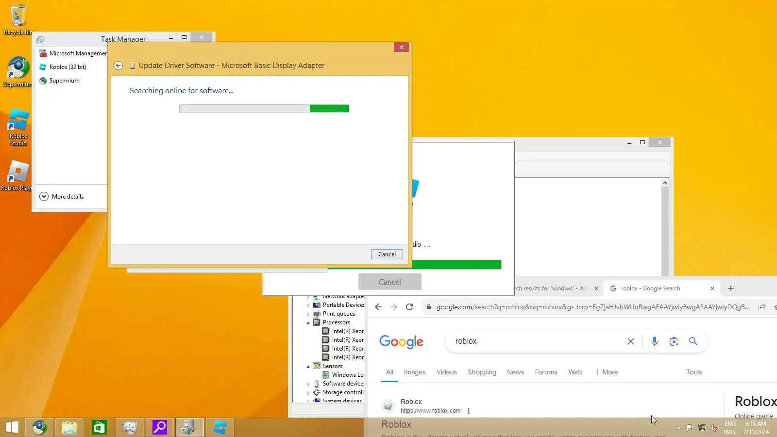Switch to the Web results tab
777x437 pixels.
(575, 372)
